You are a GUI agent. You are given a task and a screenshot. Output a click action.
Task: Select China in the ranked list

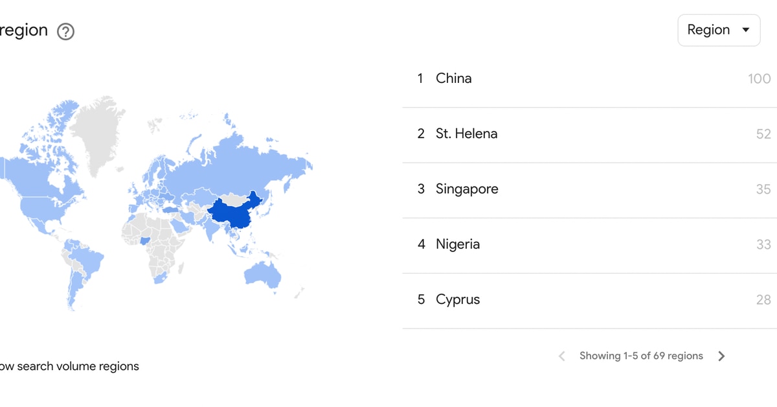[453, 78]
